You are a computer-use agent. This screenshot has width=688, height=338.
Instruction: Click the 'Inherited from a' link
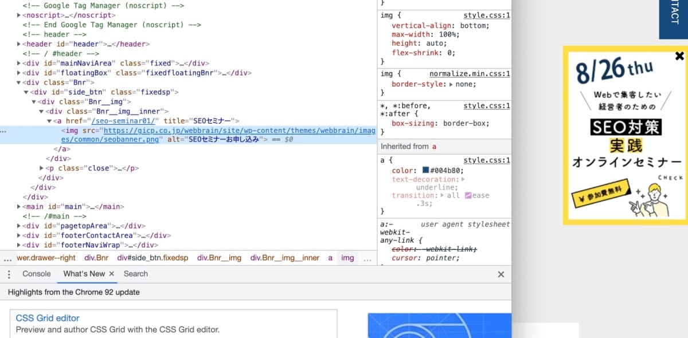pos(434,147)
